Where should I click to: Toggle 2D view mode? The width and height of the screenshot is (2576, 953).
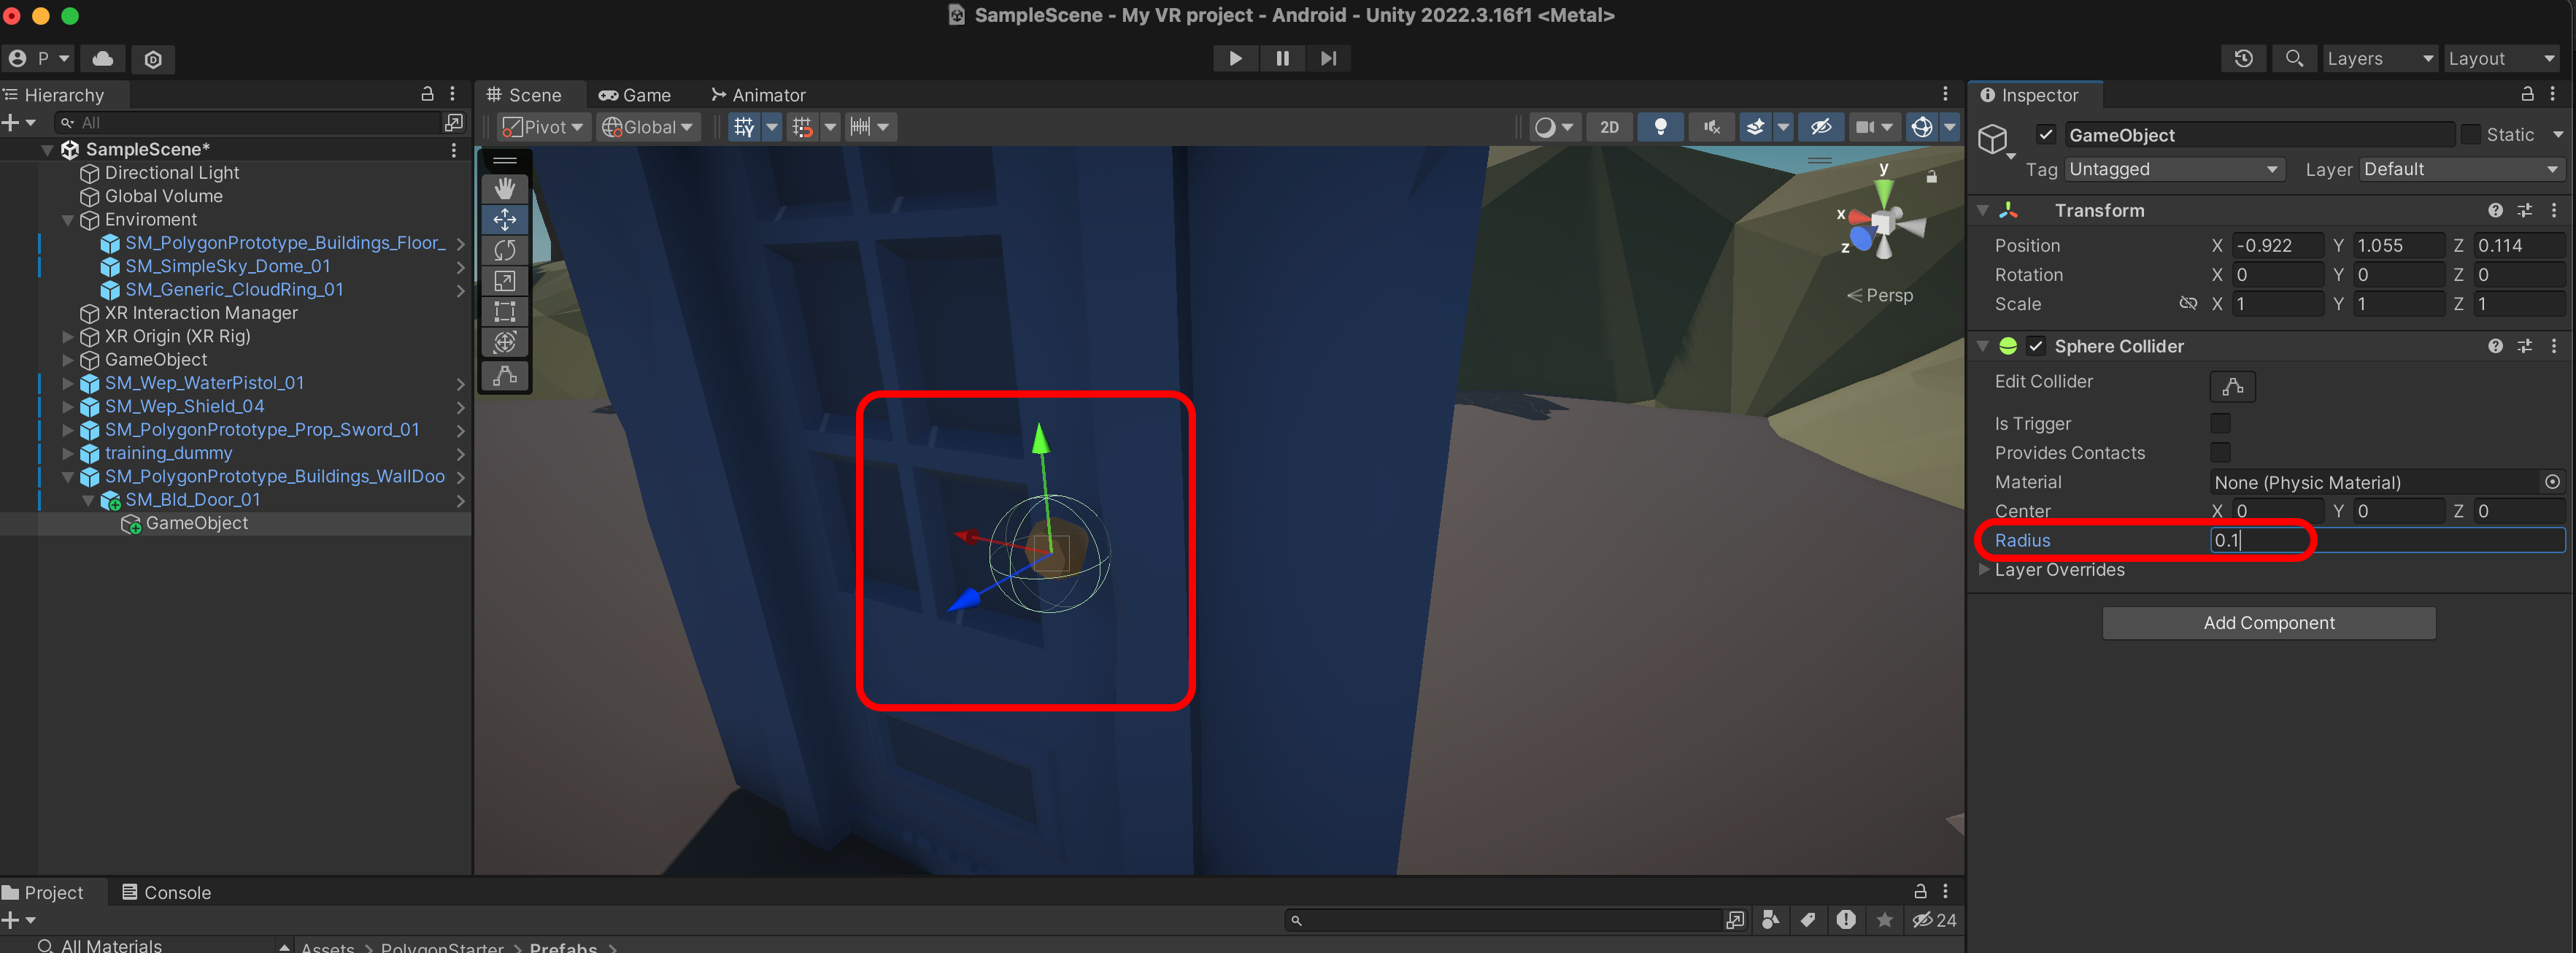click(1609, 127)
